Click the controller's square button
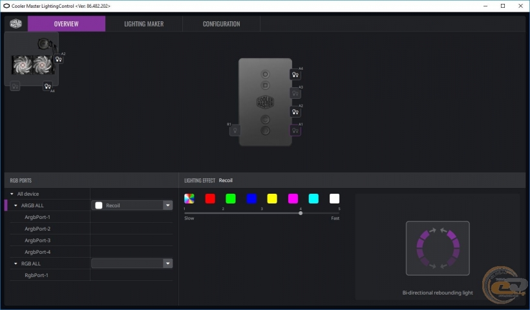530x310 pixels. pyautogui.click(x=266, y=85)
